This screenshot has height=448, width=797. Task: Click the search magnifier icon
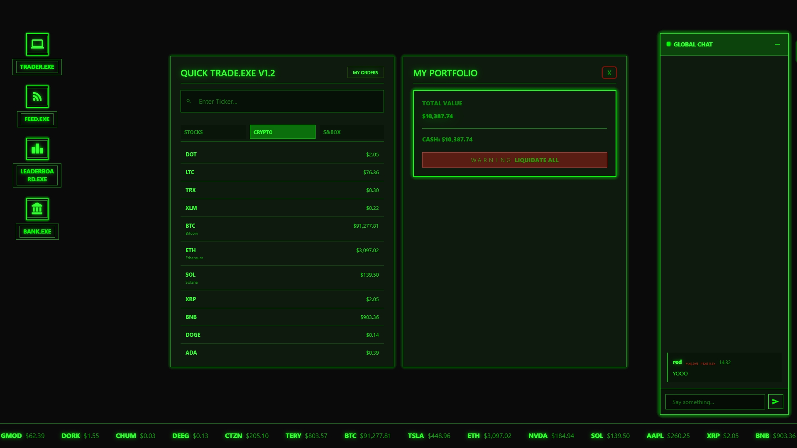(189, 101)
